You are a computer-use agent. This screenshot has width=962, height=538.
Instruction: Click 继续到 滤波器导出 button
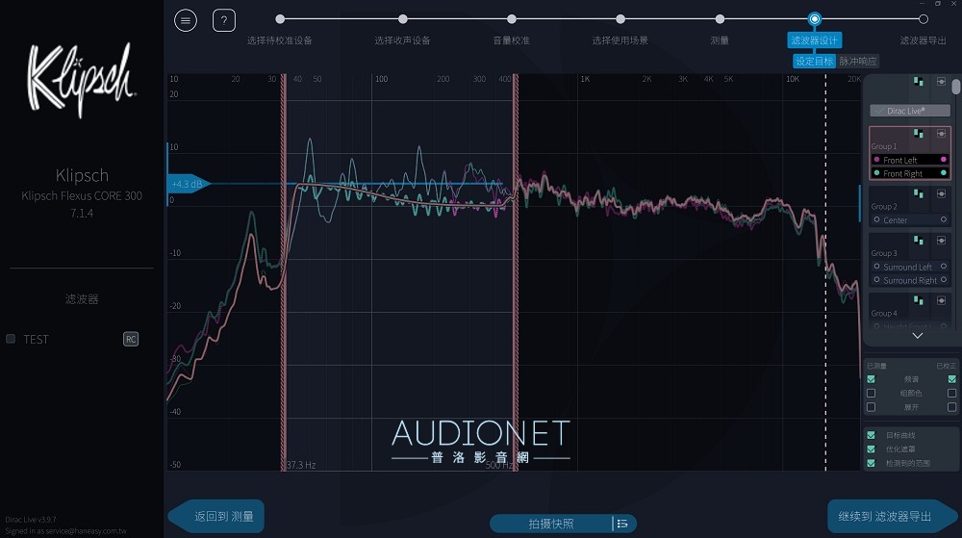coord(892,517)
